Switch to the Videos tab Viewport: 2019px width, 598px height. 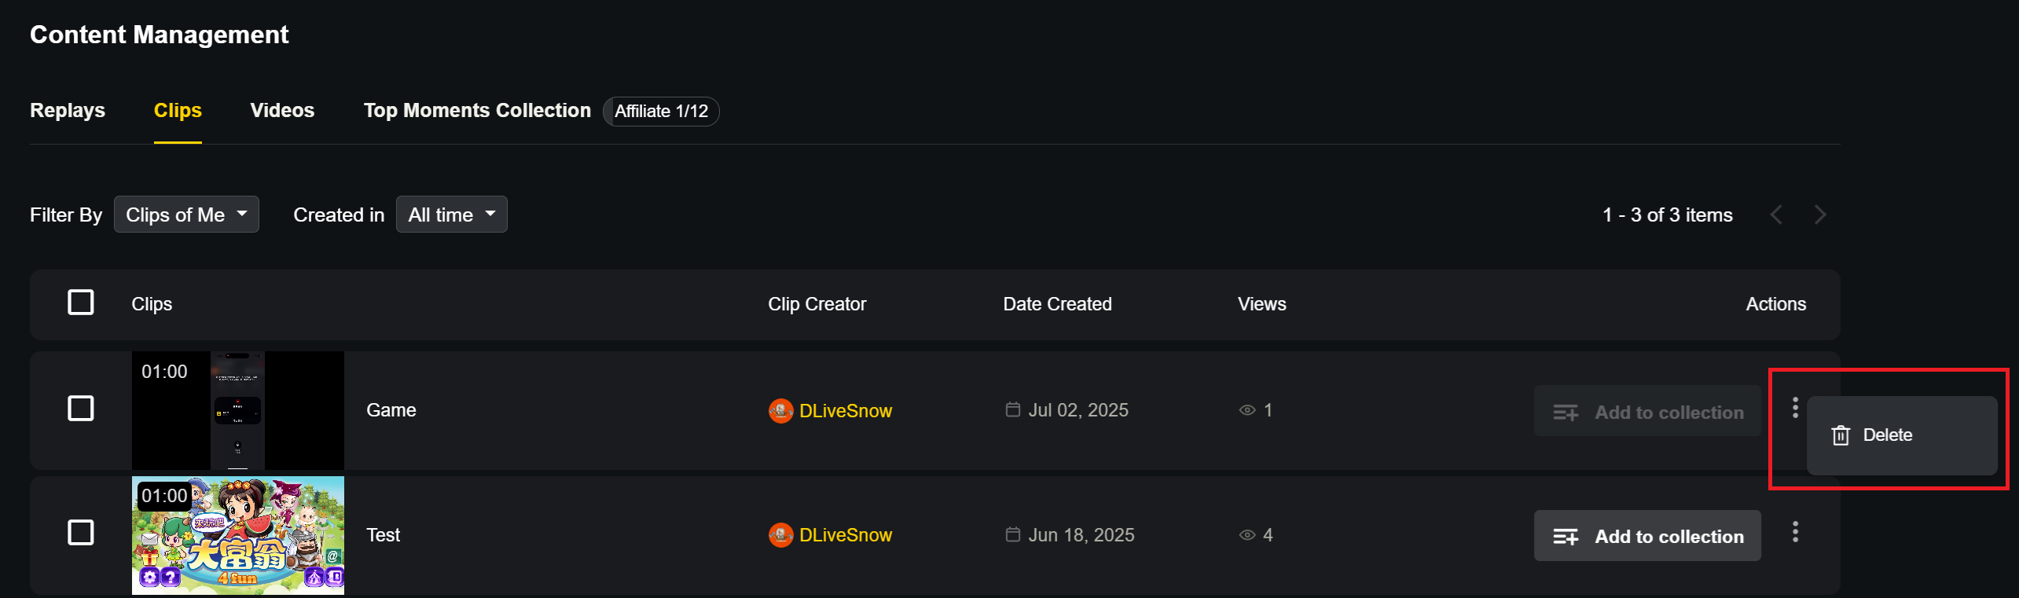tap(282, 111)
